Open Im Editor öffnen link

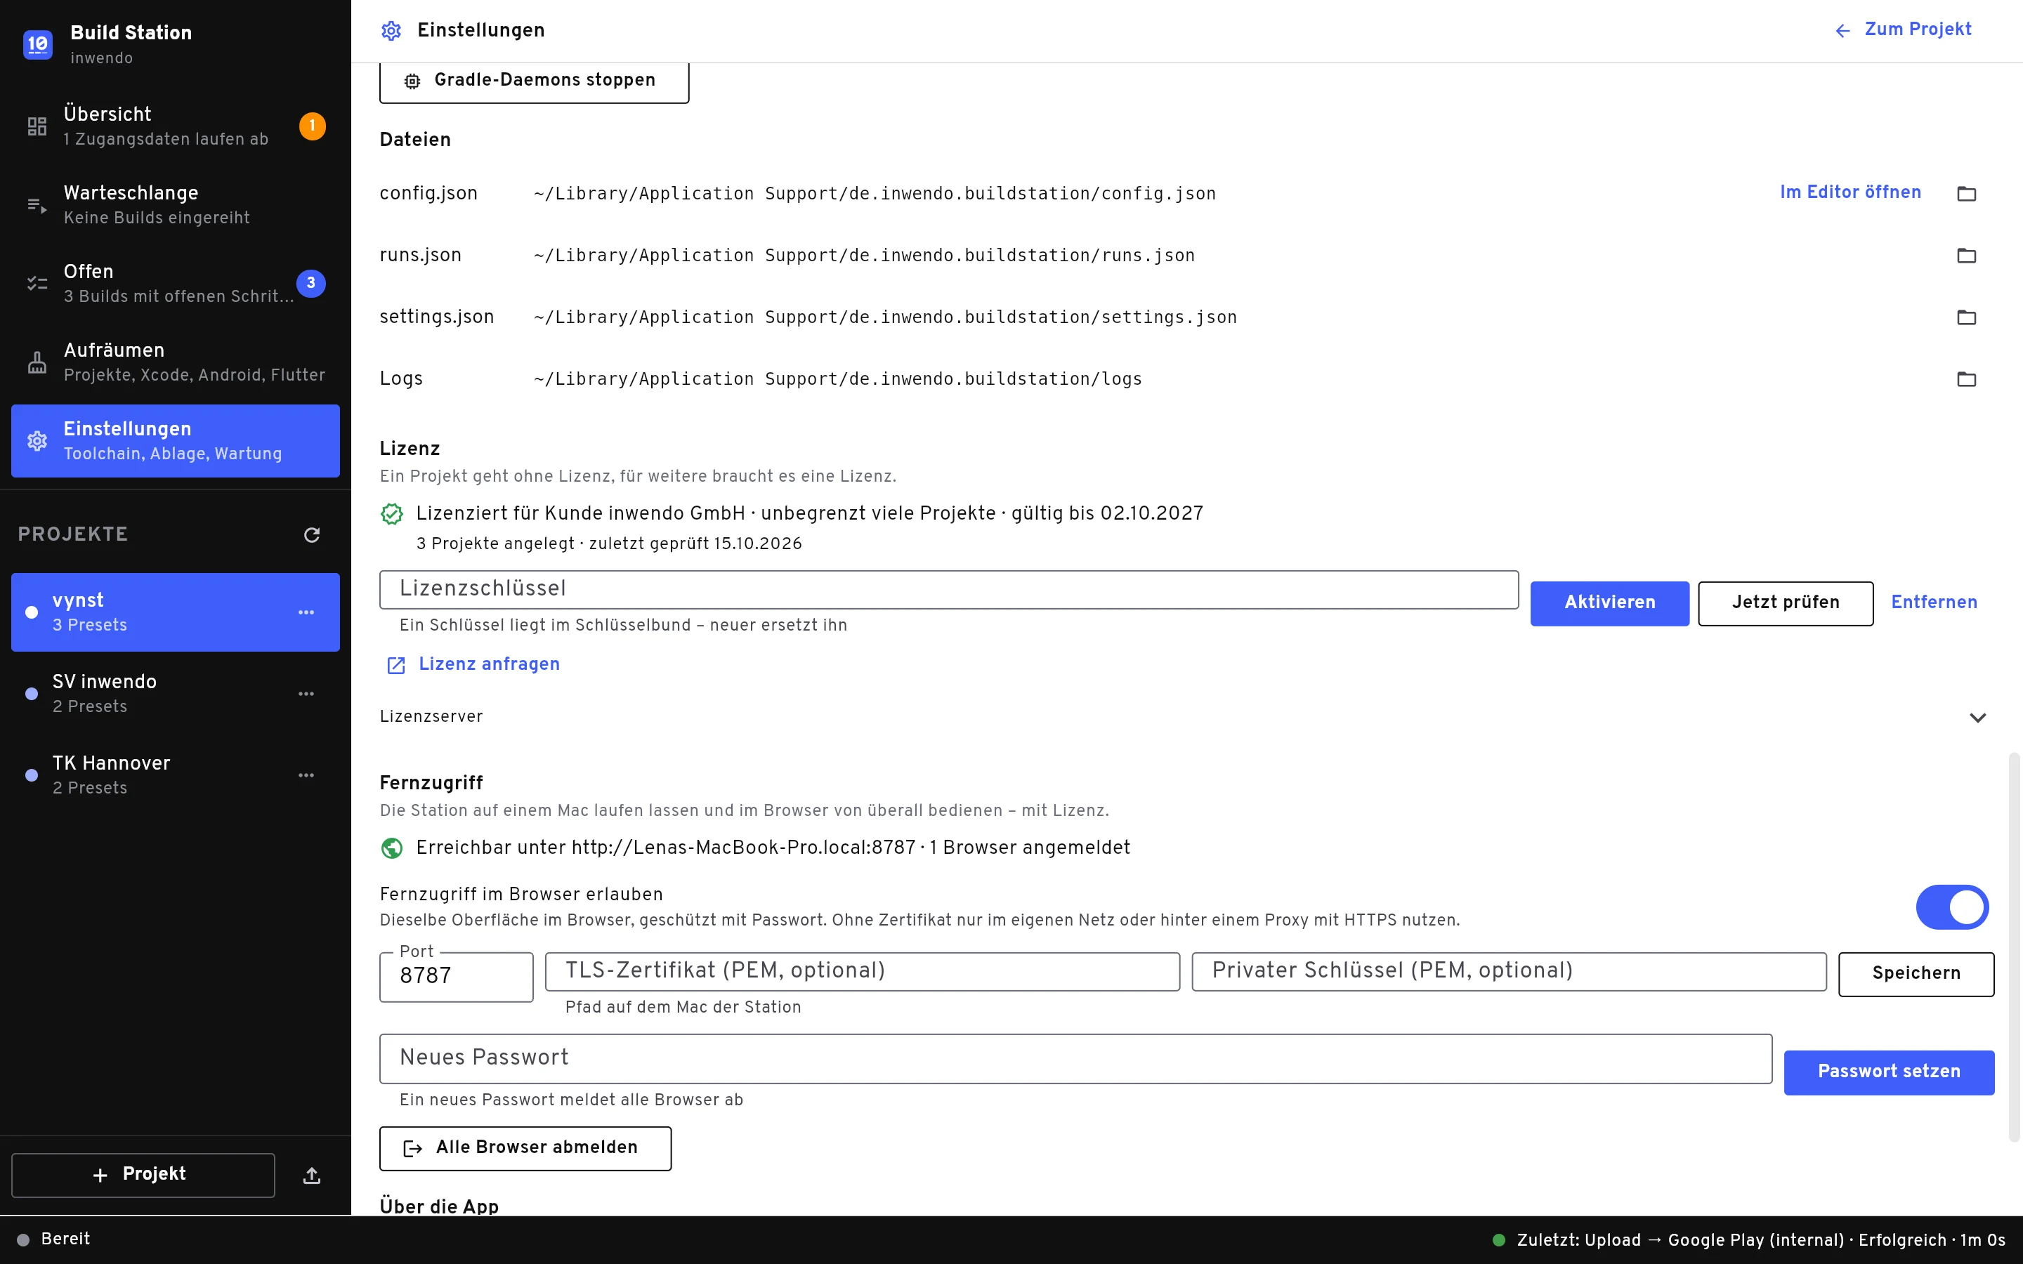coord(1850,192)
